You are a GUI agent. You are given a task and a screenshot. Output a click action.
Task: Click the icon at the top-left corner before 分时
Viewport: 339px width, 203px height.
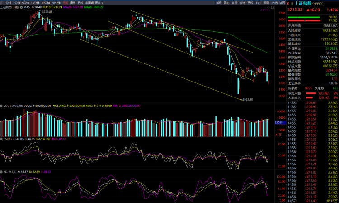point(2,3)
